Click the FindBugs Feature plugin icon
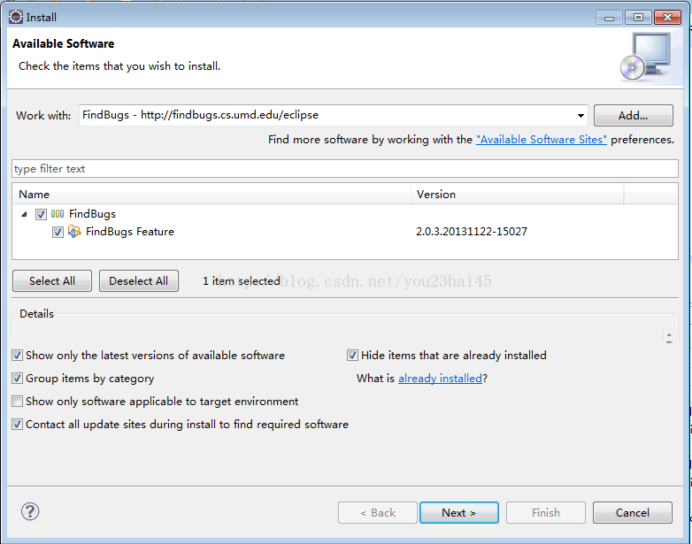This screenshot has width=692, height=544. (74, 232)
